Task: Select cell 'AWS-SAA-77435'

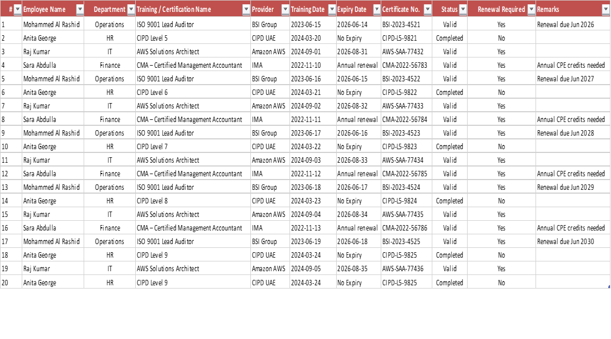Action: click(406, 214)
